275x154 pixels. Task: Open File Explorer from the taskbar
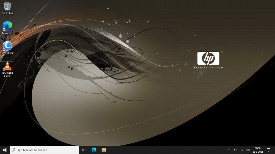[x=104, y=150]
